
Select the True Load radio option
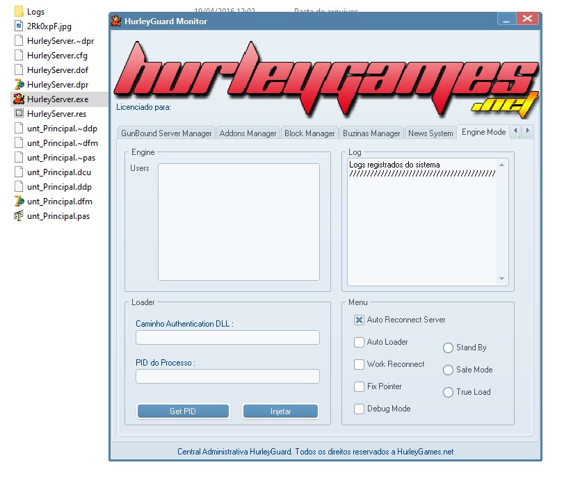(448, 392)
